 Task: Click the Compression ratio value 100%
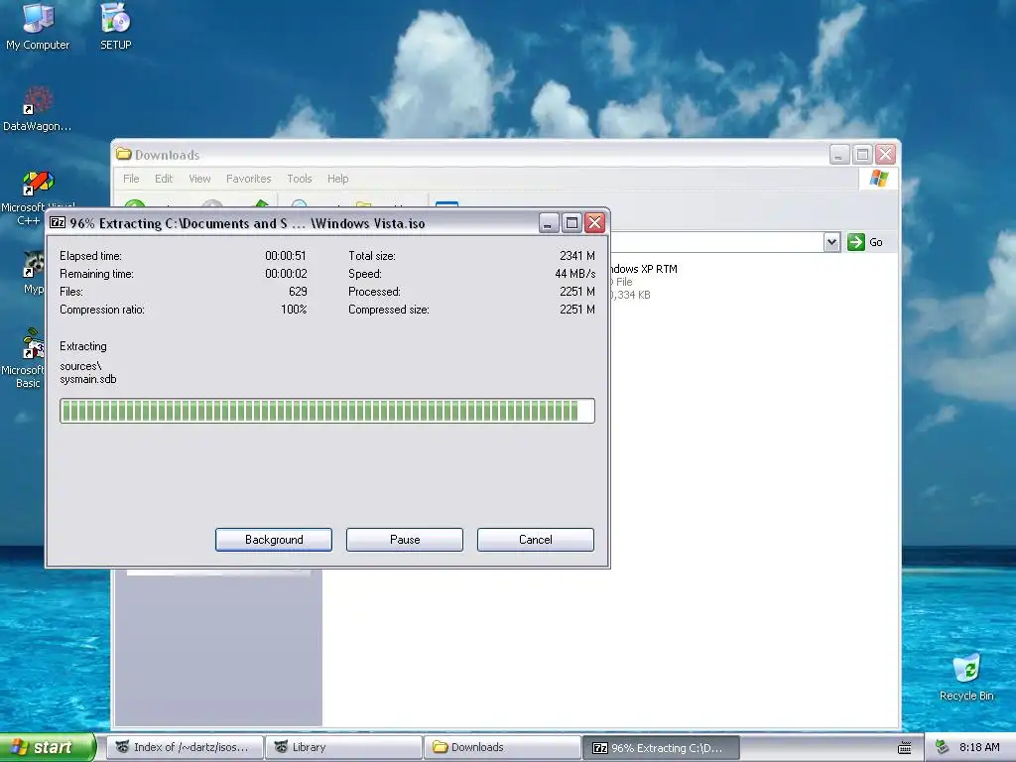pos(294,310)
